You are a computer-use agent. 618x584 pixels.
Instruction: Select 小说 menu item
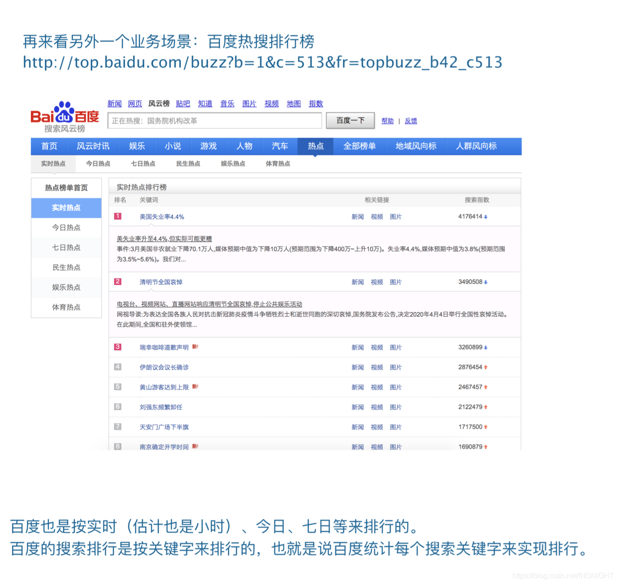(173, 146)
